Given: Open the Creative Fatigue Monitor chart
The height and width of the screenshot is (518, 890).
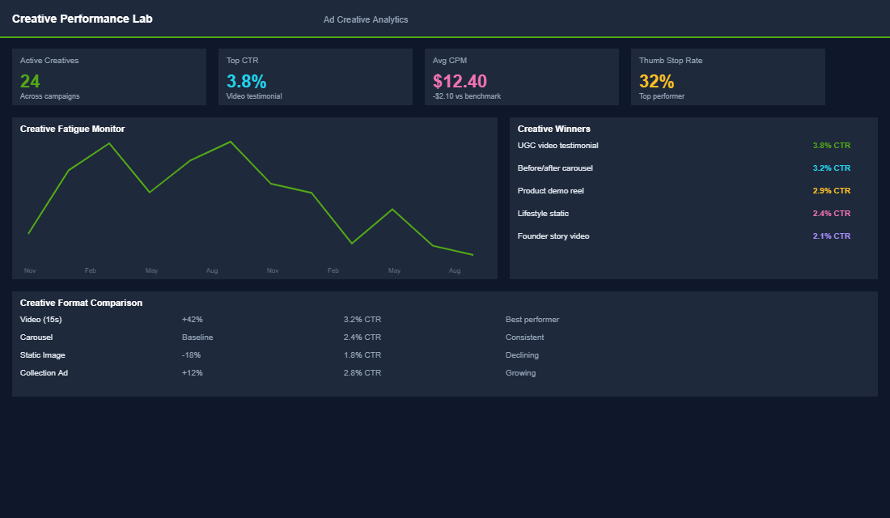Looking at the screenshot, I should click(x=254, y=198).
